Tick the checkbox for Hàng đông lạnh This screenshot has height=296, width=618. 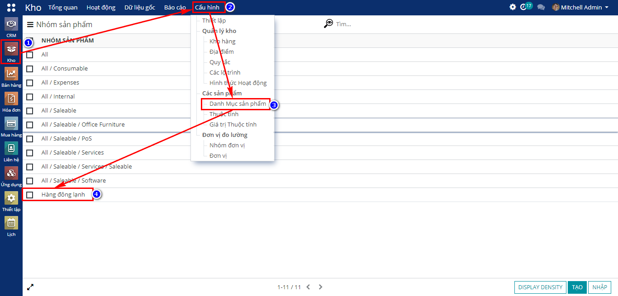(x=29, y=195)
